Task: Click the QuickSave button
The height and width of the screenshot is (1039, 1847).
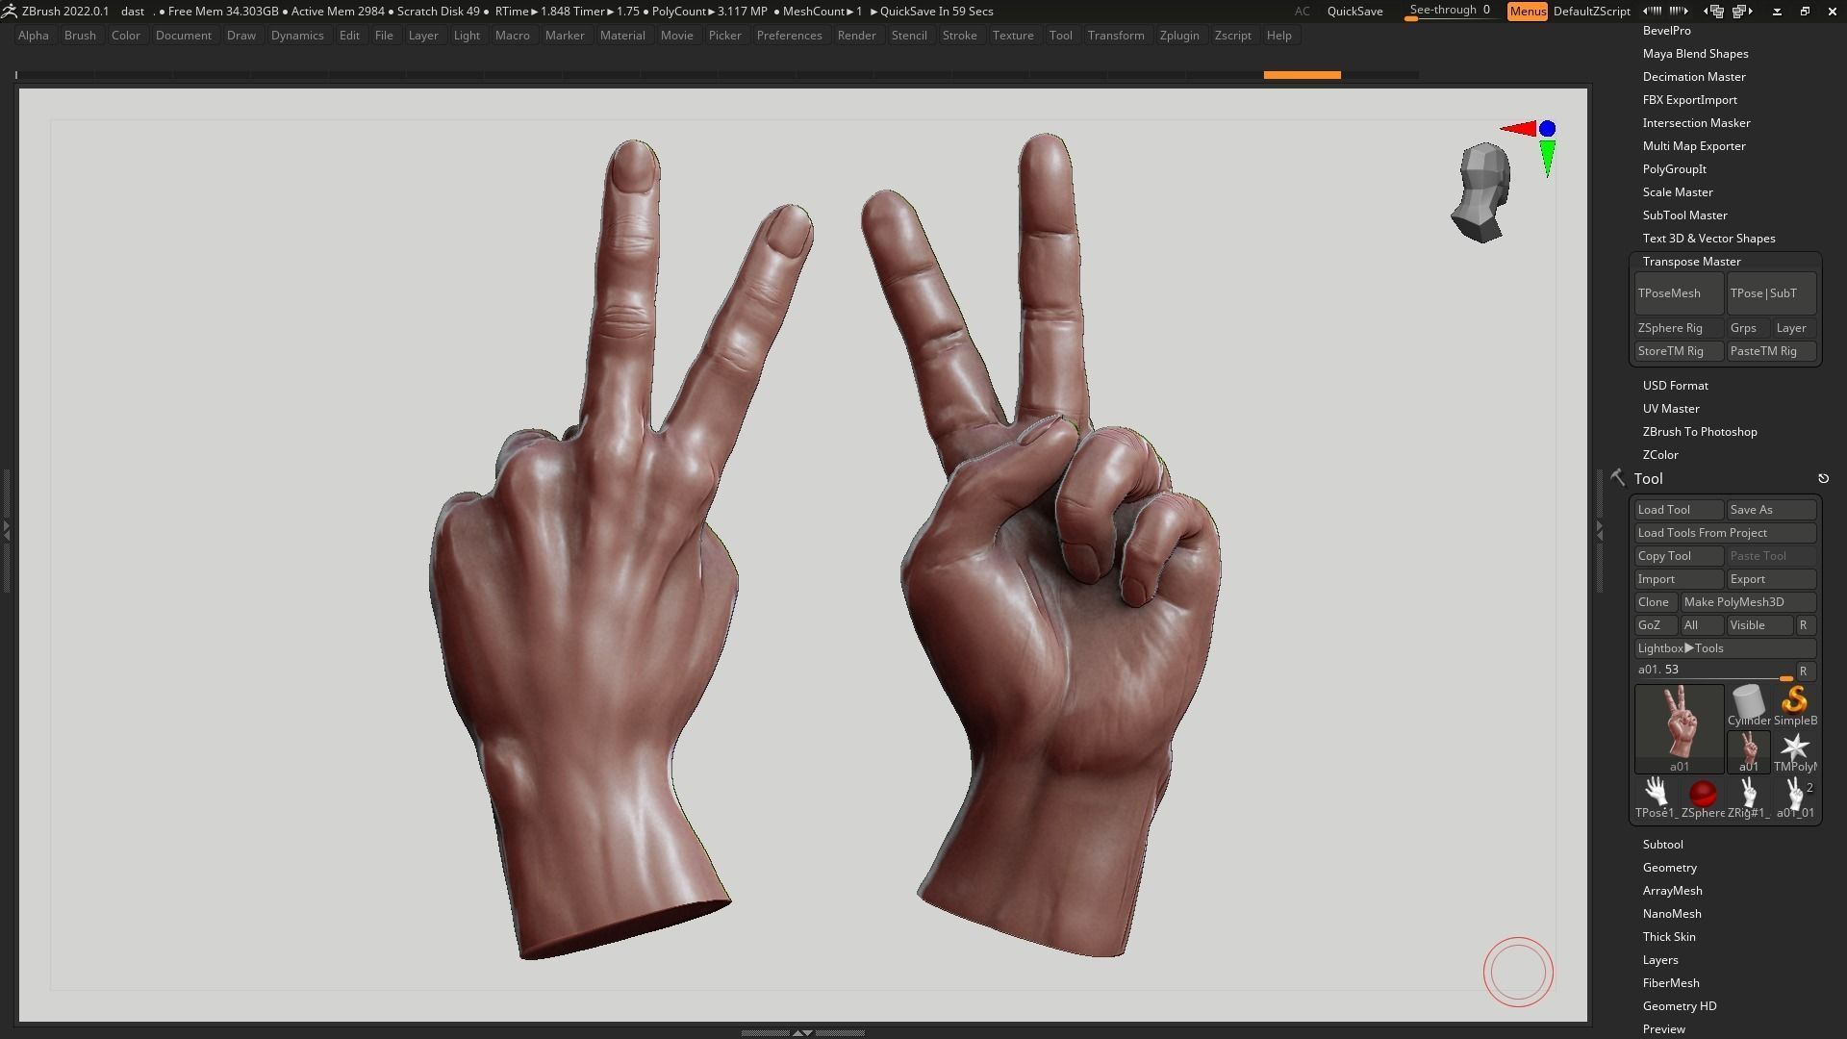Action: pos(1354,11)
